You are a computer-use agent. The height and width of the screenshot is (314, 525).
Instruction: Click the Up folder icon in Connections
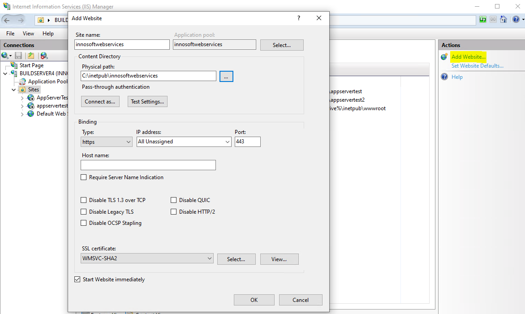click(30, 56)
